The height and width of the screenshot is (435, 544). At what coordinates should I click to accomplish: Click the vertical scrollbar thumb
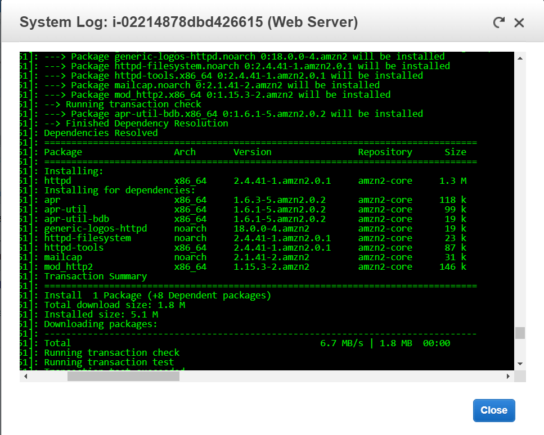click(520, 333)
